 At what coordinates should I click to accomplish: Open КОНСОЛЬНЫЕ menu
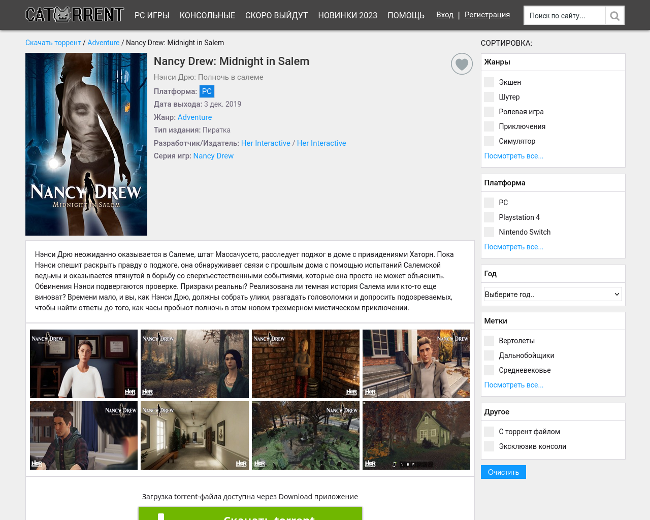[207, 15]
